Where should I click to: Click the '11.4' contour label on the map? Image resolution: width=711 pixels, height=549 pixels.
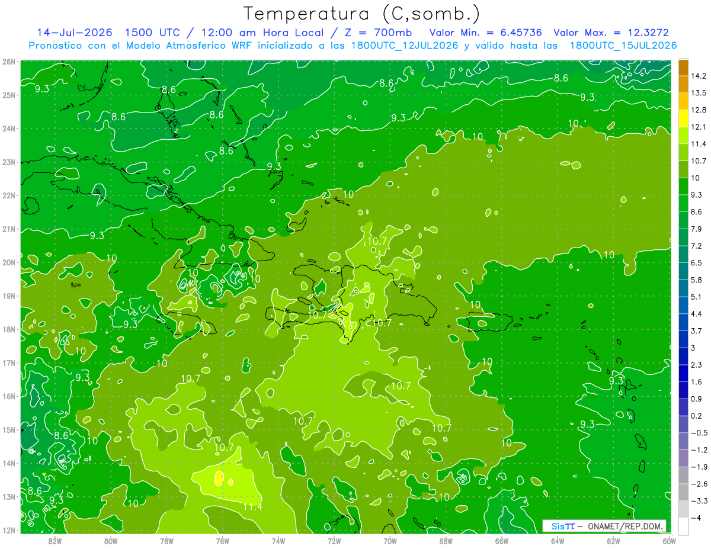pyautogui.click(x=253, y=507)
